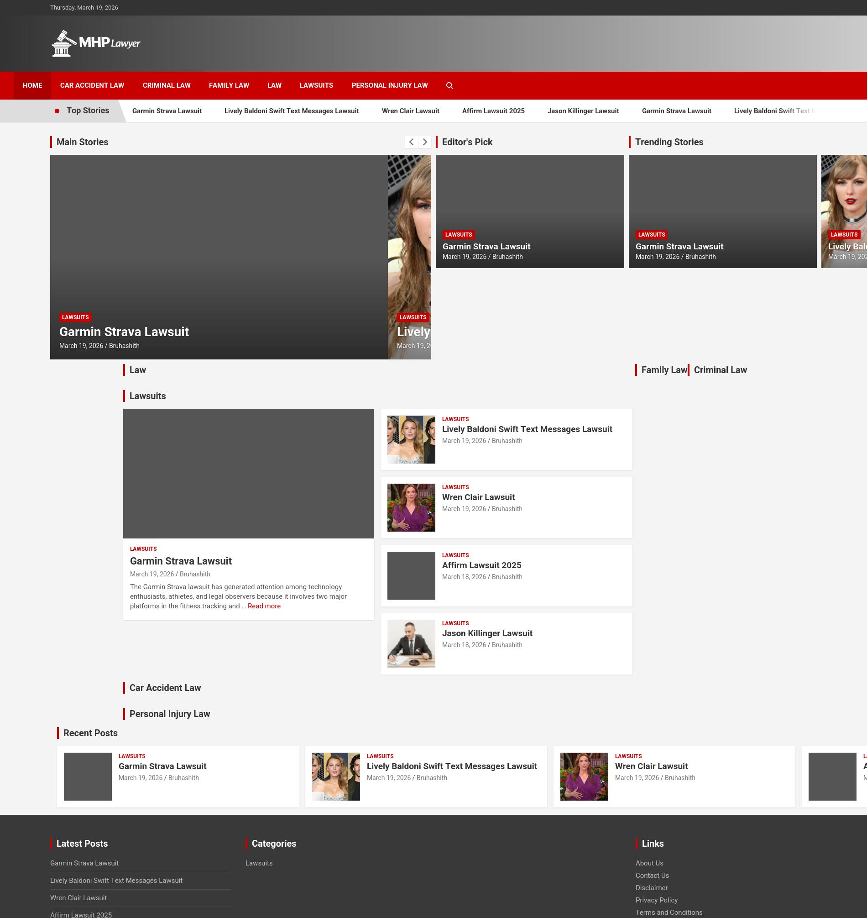The image size is (867, 918).
Task: Open the search magnifier icon in navbar
Action: click(449, 85)
